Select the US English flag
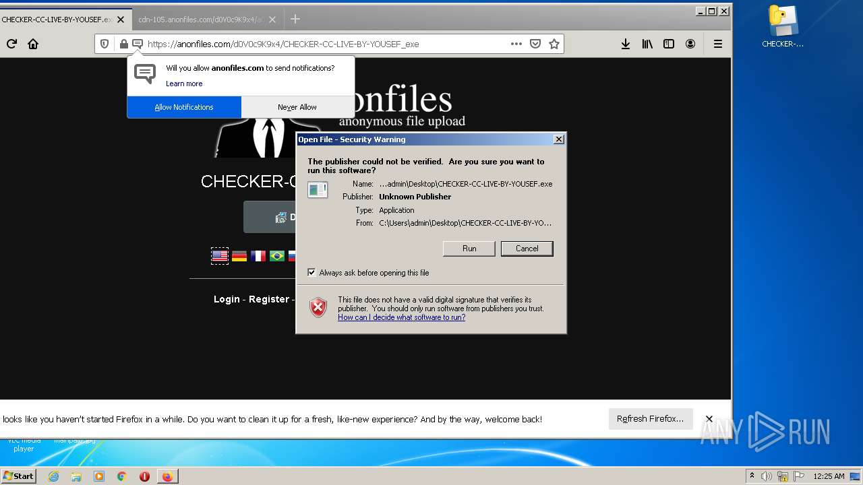The height and width of the screenshot is (485, 863). point(220,256)
